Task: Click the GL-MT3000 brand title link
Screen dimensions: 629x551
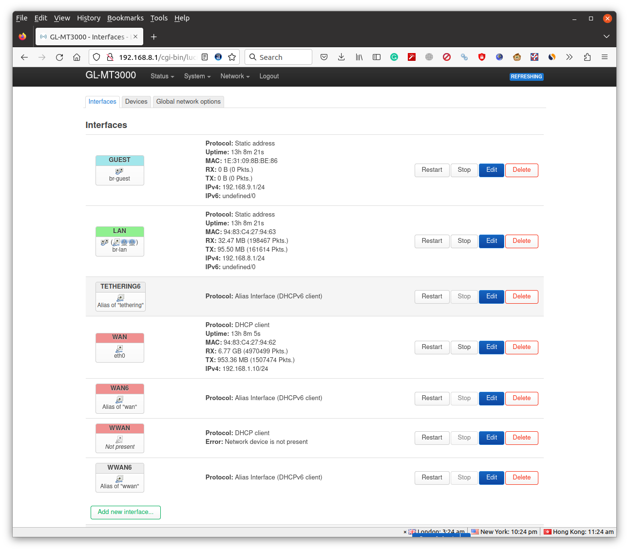Action: (x=111, y=75)
